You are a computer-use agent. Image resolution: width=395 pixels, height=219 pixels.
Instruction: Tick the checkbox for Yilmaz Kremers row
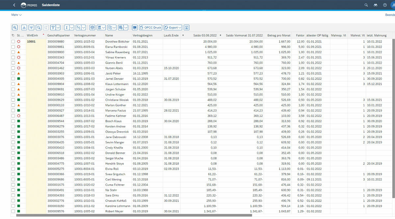pos(13,57)
